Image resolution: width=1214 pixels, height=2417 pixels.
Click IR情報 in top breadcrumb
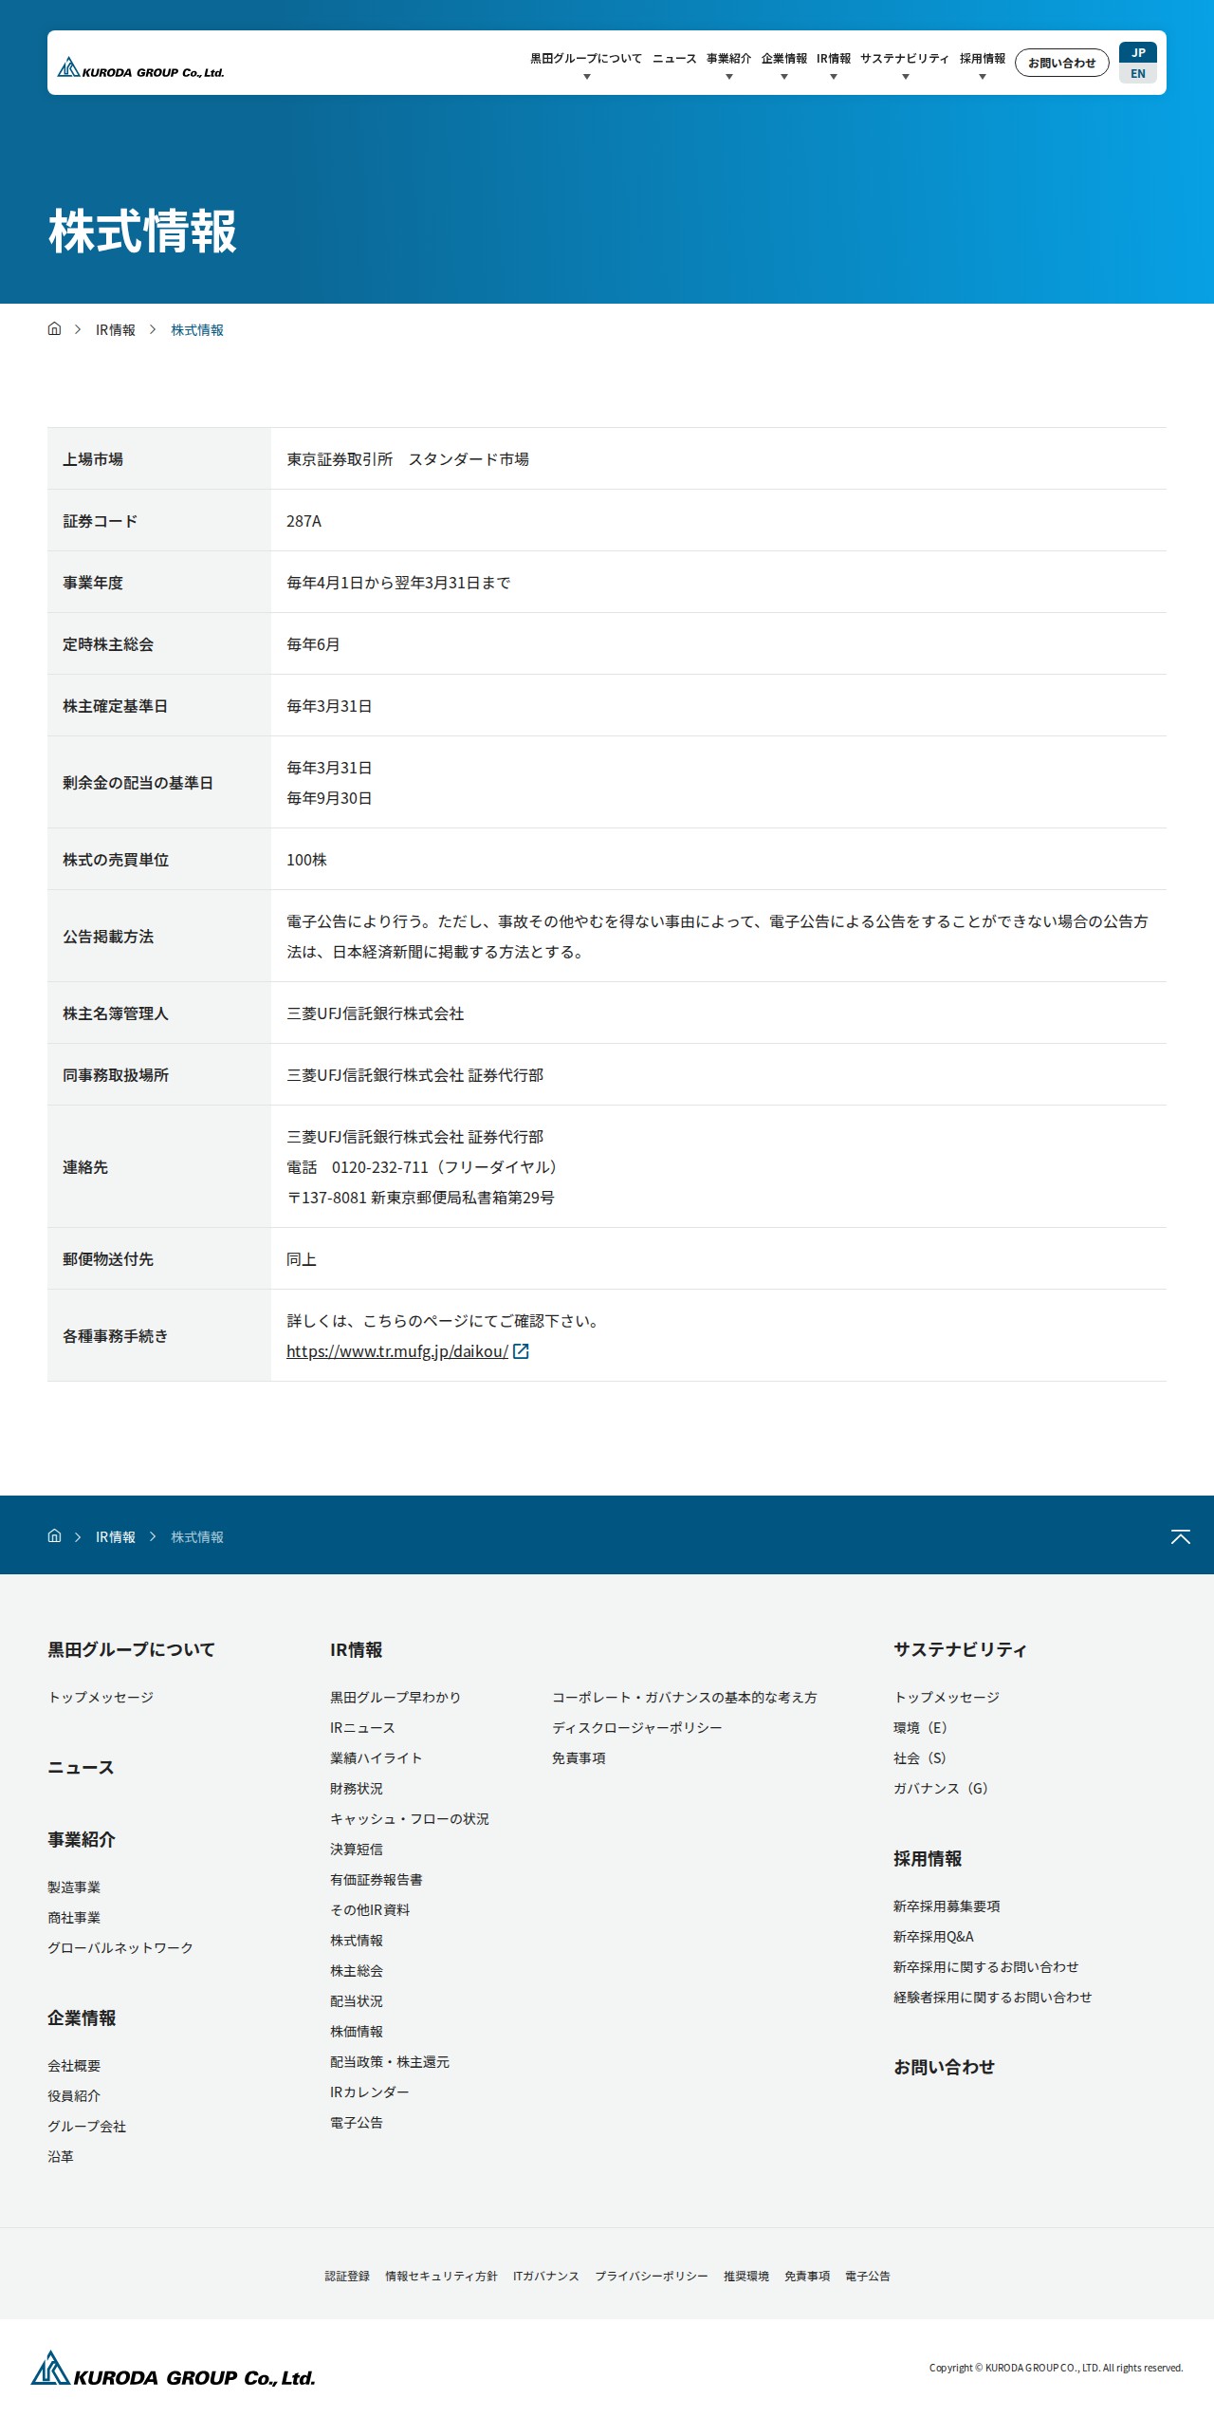pyautogui.click(x=116, y=330)
